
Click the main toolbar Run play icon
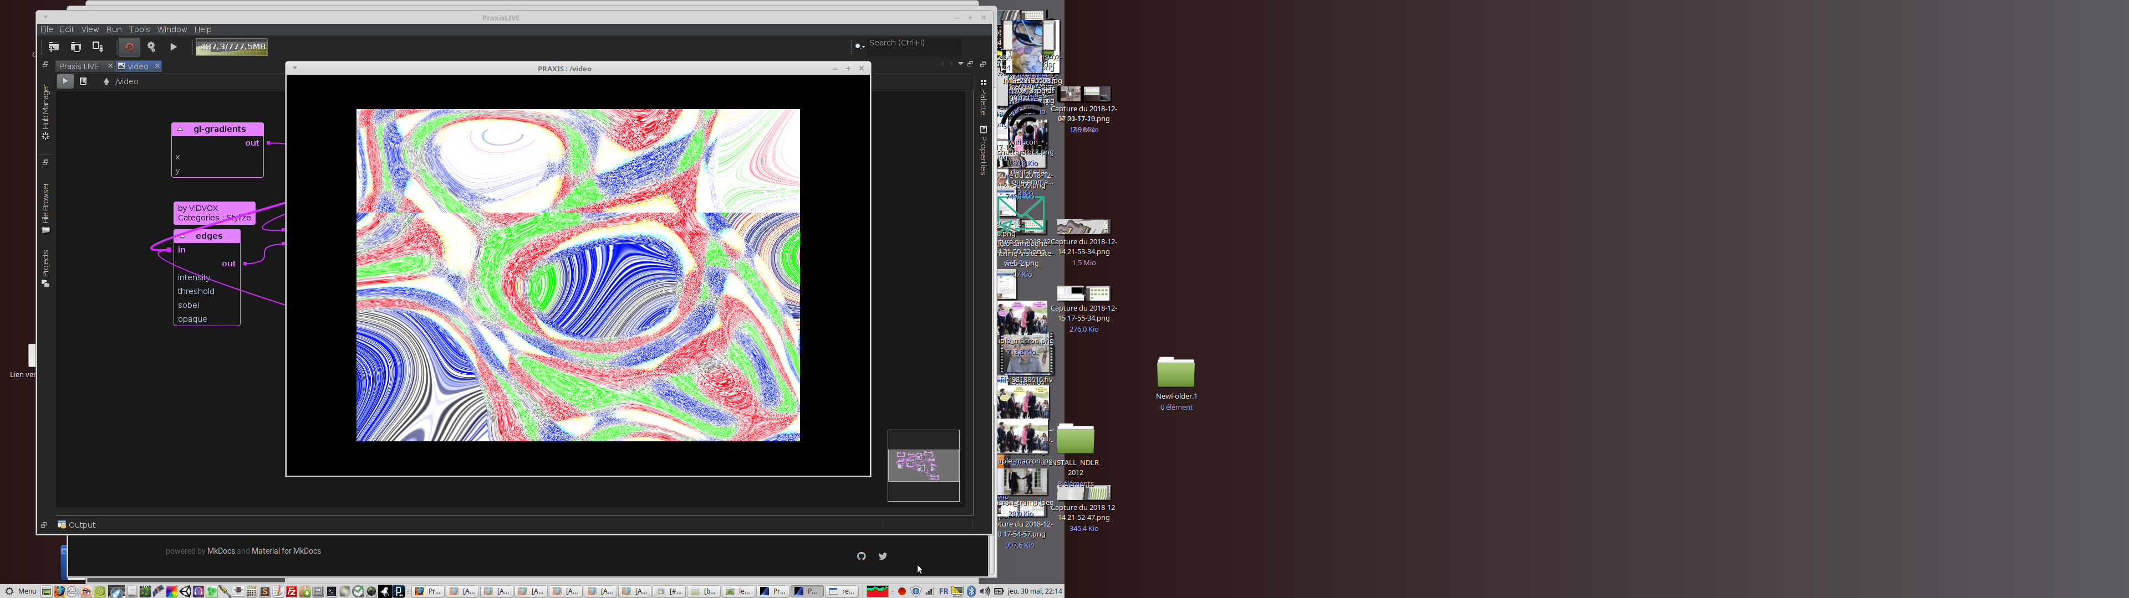pos(174,47)
